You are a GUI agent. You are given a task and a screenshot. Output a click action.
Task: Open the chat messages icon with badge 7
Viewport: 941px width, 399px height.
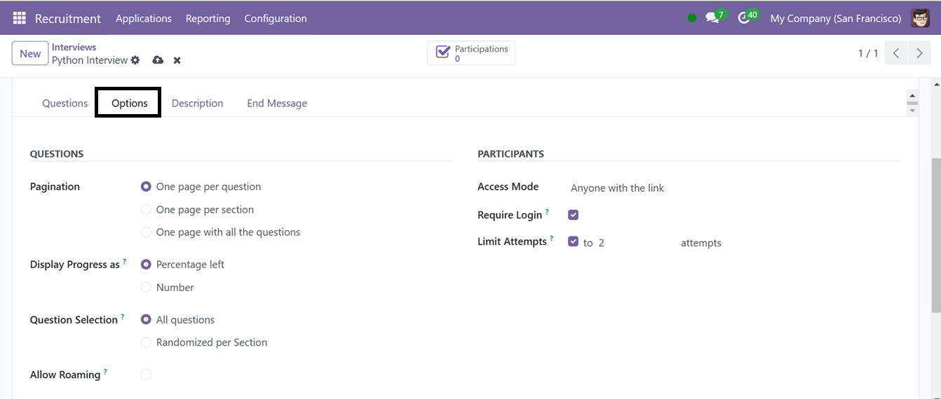pyautogui.click(x=713, y=18)
